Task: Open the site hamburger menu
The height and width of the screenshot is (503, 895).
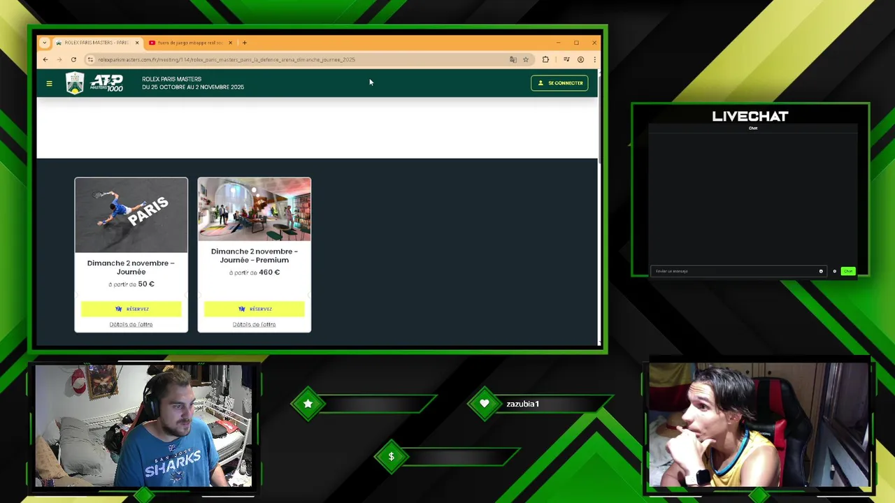Action: pos(49,83)
